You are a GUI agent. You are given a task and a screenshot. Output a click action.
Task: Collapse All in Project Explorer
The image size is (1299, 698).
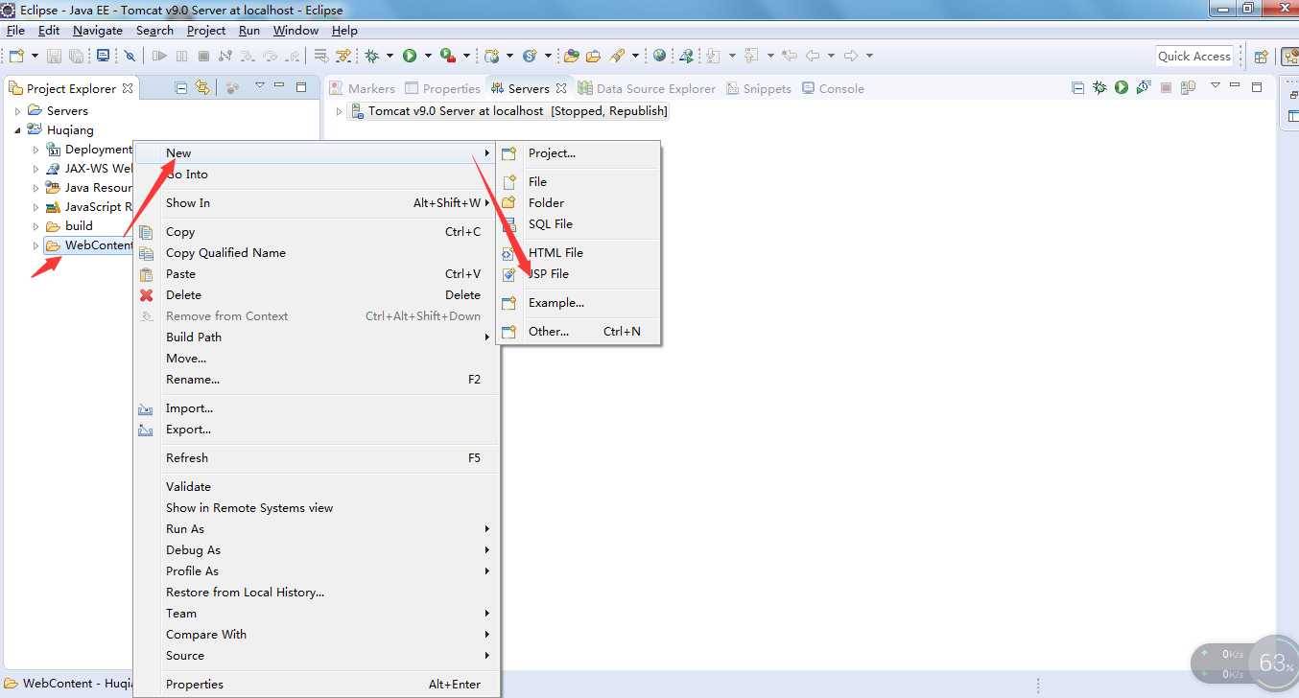pos(180,88)
